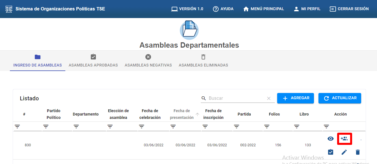Screen dimensions: 377x164
Task: View details with the eye icon
Action: point(330,139)
